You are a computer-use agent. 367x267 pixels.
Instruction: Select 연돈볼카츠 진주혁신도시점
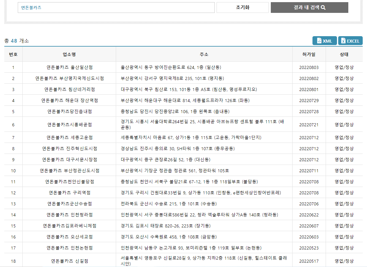coord(70,148)
